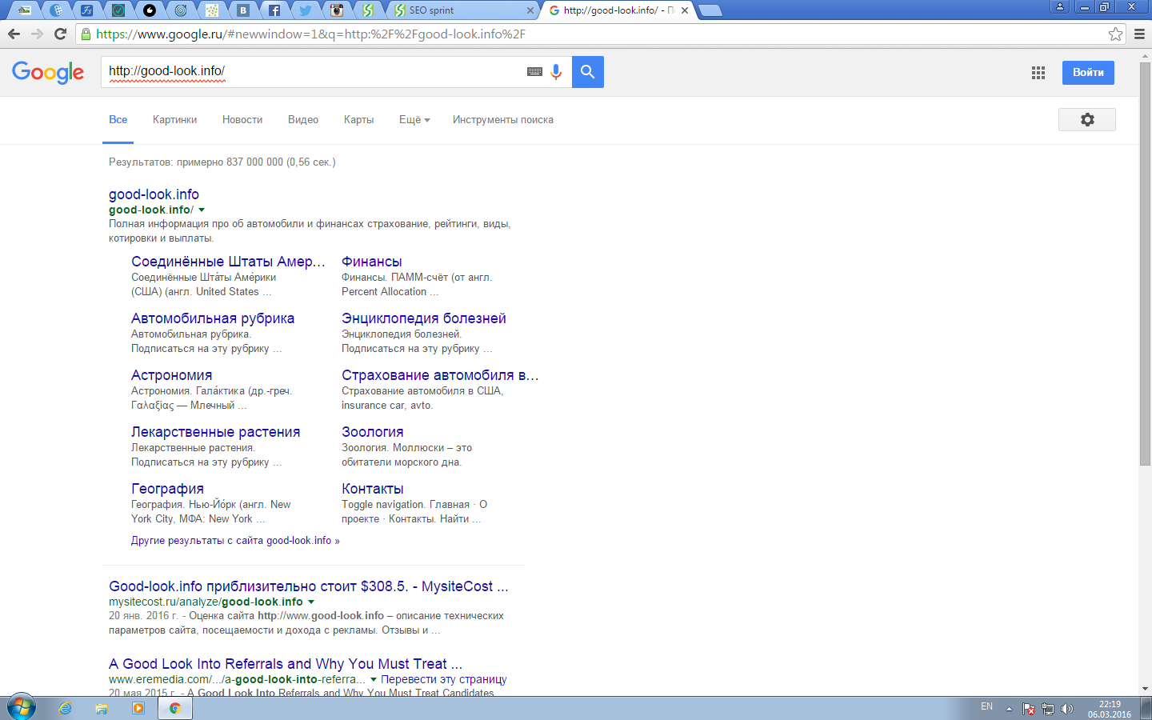Click Перевести эту страницу link
The height and width of the screenshot is (720, 1152).
443,679
